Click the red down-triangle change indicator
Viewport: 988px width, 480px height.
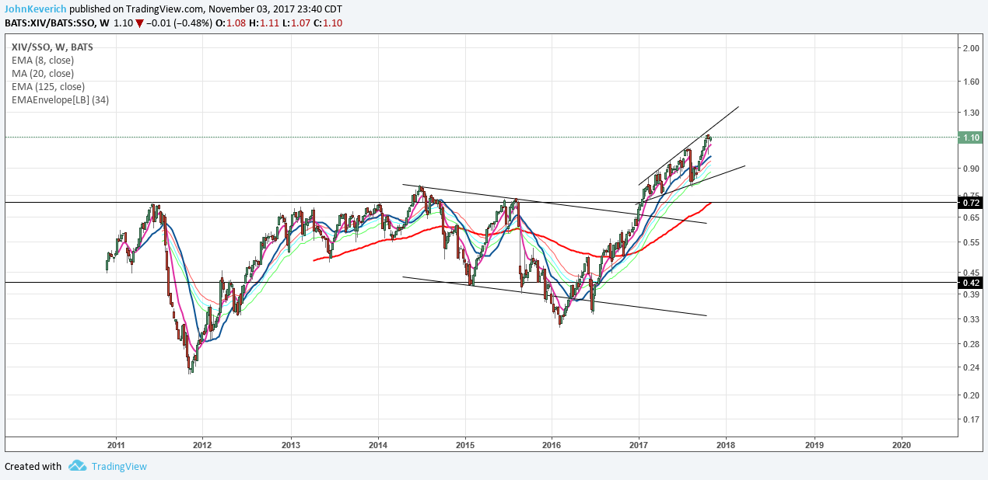tap(139, 23)
